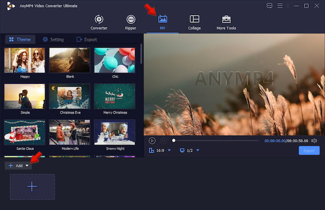325x210 pixels.
Task: Open the More Tools toolbox
Action: point(226,22)
